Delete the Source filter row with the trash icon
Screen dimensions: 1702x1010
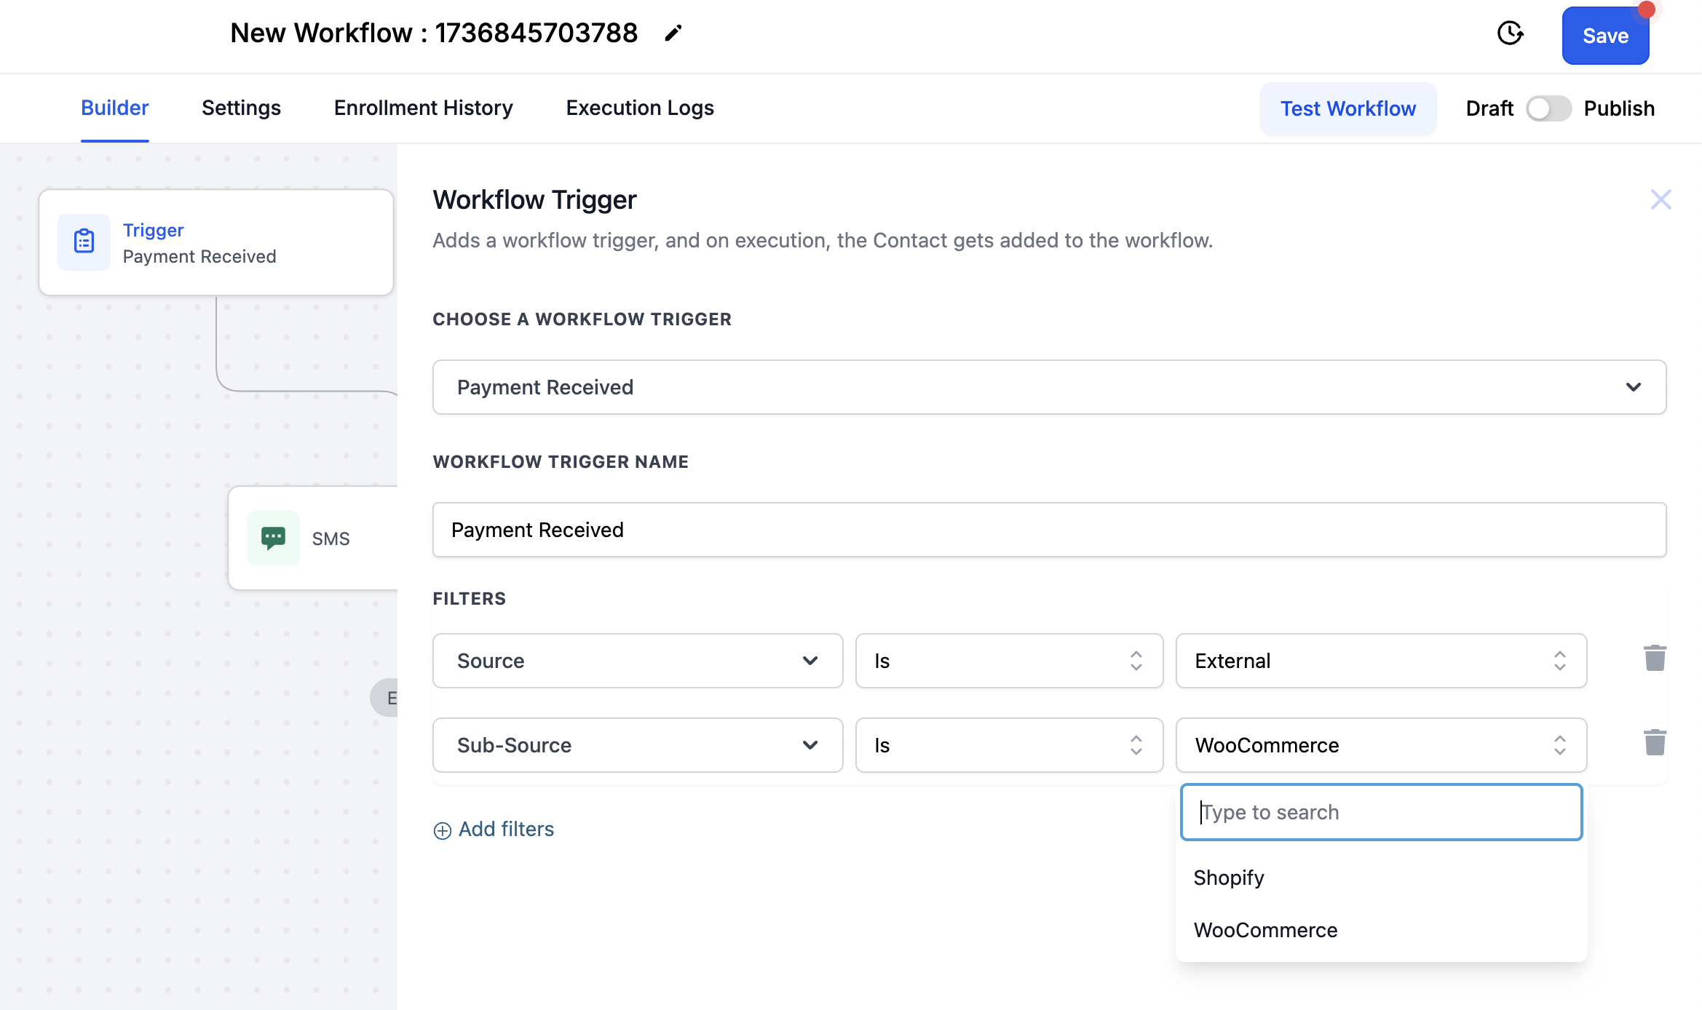1655,659
